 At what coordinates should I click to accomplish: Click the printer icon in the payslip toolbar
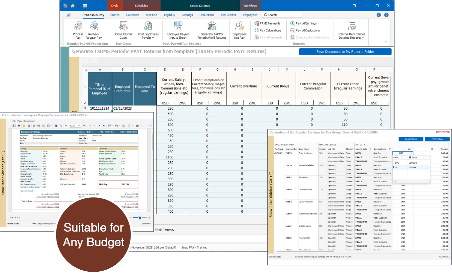pyautogui.click(x=34, y=126)
